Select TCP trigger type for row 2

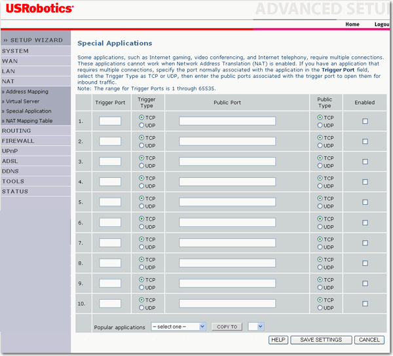(141, 137)
